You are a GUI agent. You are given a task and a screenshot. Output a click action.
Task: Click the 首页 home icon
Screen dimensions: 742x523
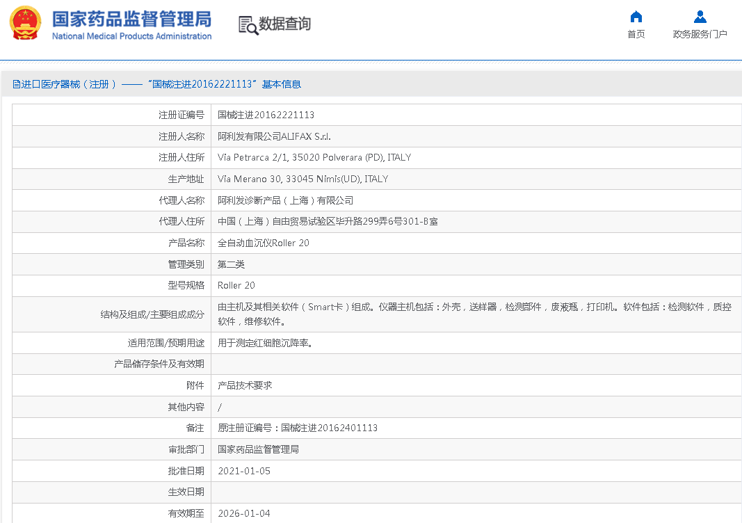pos(636,17)
